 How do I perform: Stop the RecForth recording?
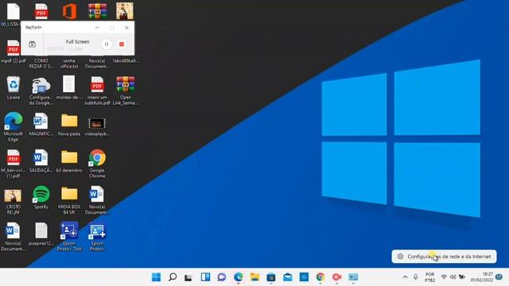pos(122,44)
